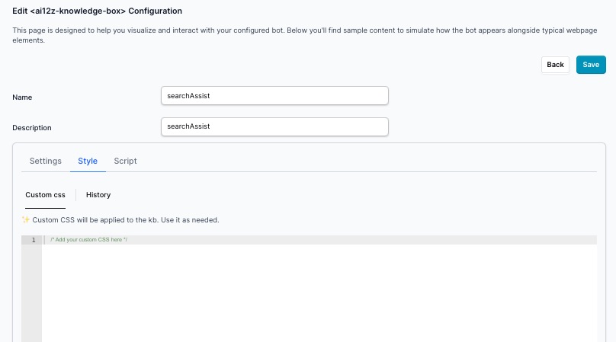Open the Script tab
The width and height of the screenshot is (616, 342).
coord(125,161)
